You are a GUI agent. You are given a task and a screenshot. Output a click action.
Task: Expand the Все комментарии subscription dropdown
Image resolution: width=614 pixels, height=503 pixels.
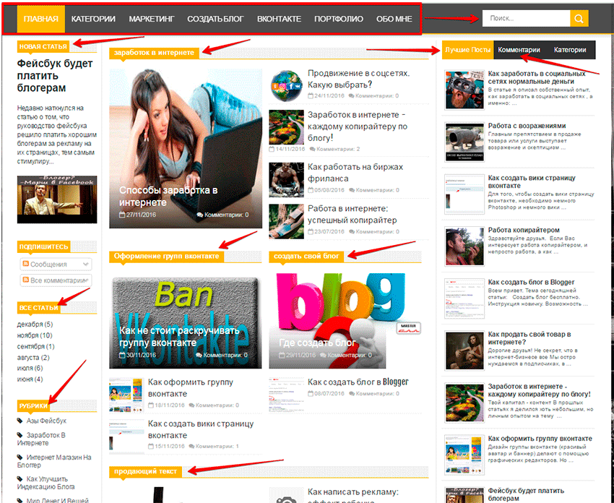56,280
